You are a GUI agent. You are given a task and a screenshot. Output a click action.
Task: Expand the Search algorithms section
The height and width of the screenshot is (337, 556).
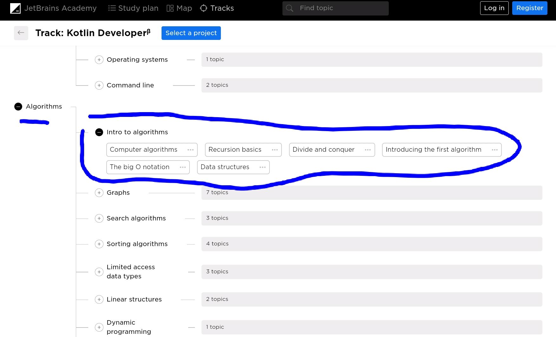point(99,219)
